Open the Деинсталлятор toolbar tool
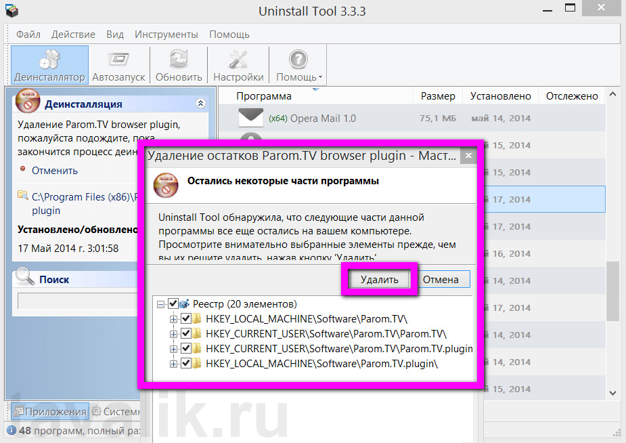Screen dimensions: 626x443 49,65
